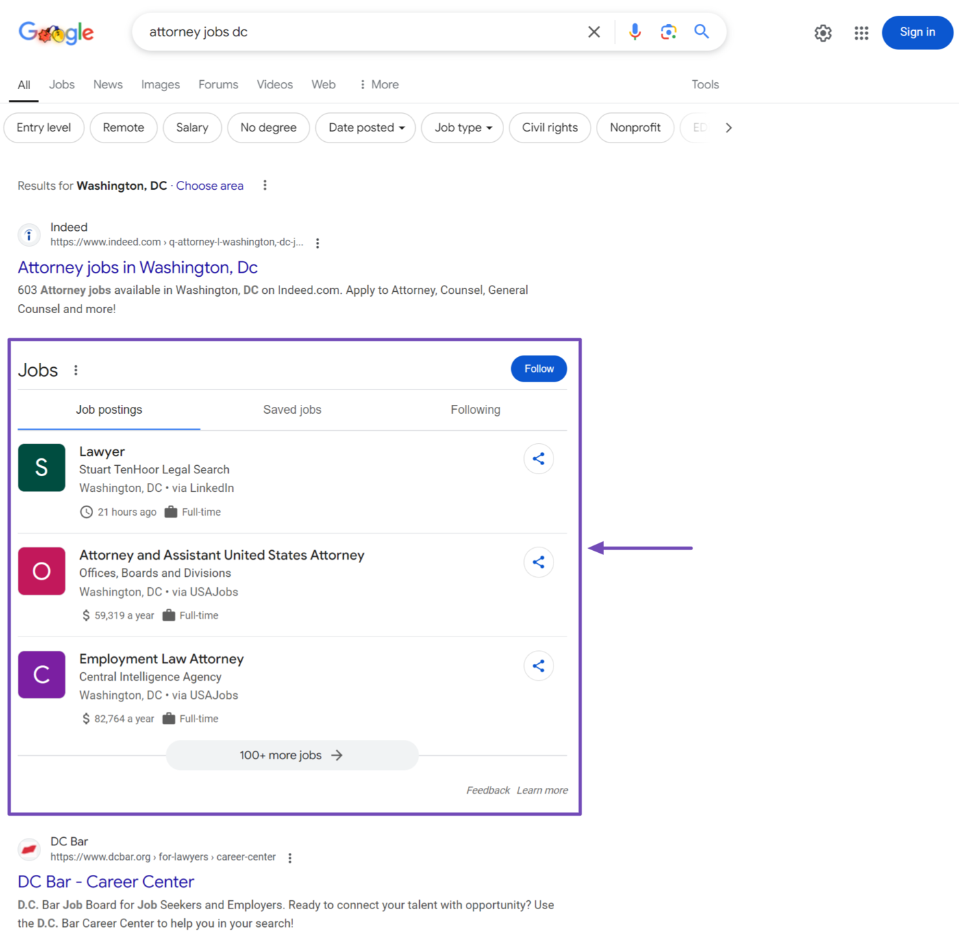Click the DC Bar site favicon
The height and width of the screenshot is (942, 959).
coord(29,850)
